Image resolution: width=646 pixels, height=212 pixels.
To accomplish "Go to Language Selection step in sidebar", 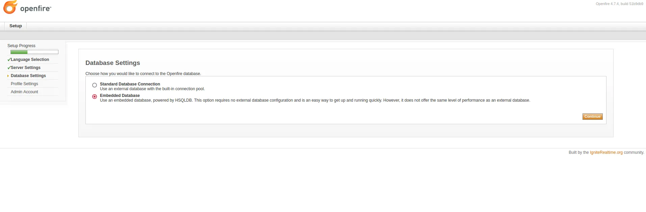I will point(30,60).
